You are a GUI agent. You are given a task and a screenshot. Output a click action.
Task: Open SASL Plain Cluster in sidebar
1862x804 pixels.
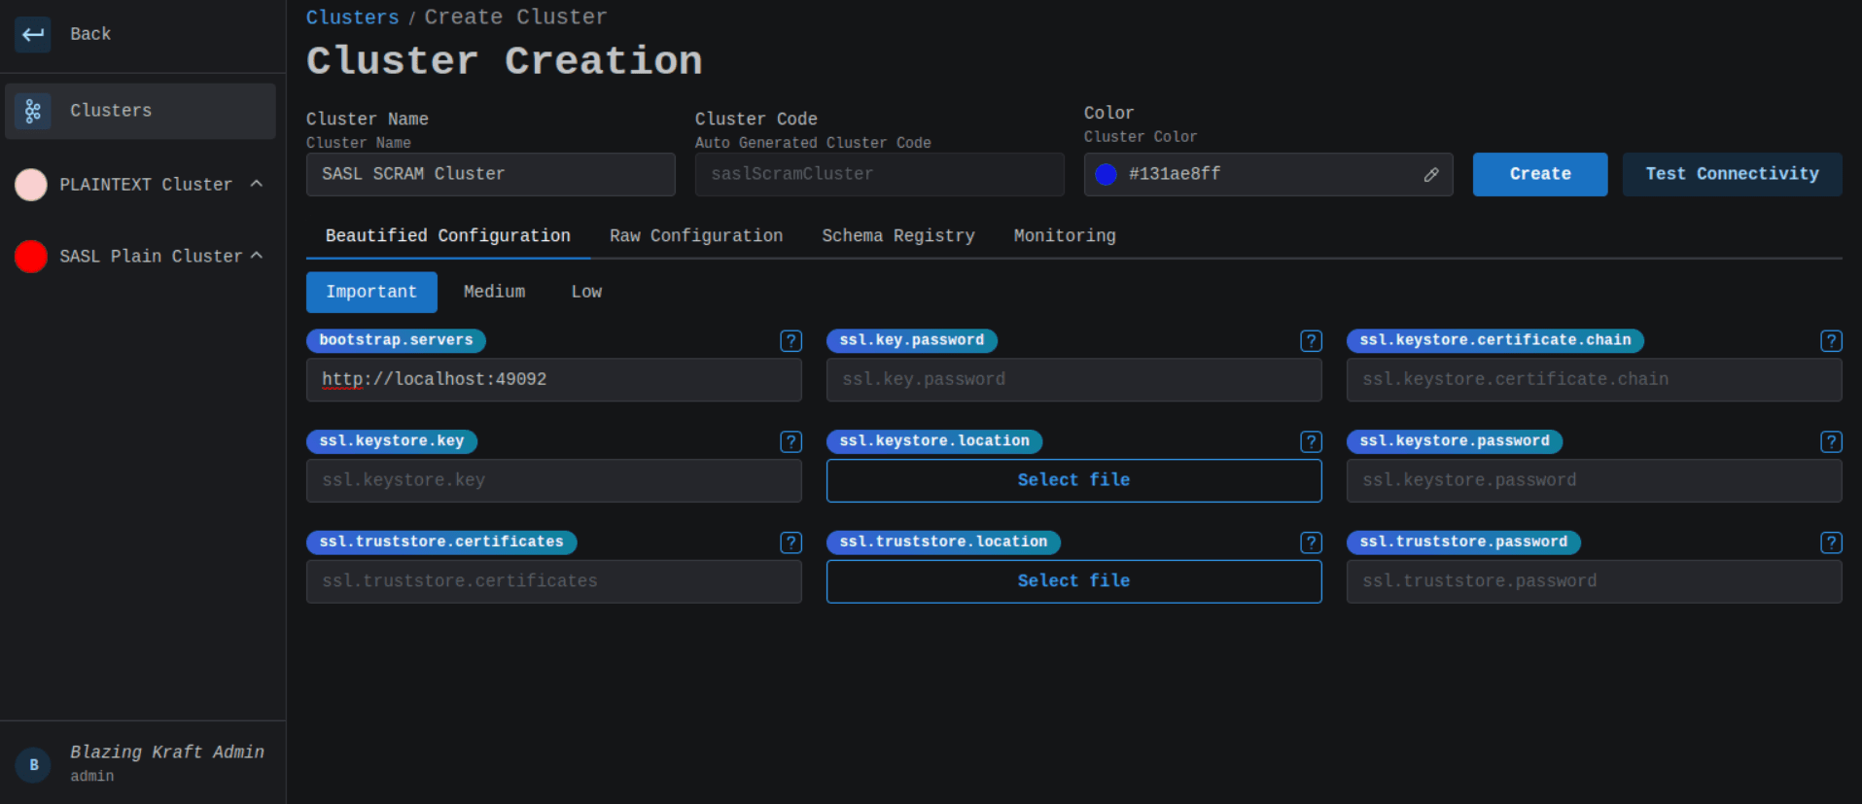point(140,257)
